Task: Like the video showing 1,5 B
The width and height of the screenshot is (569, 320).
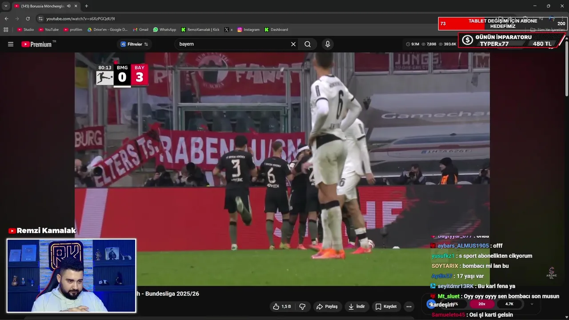Action: click(282, 307)
